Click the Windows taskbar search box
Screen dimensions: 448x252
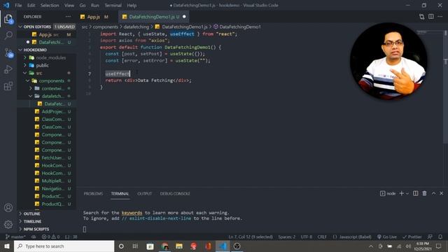[x=64, y=246]
